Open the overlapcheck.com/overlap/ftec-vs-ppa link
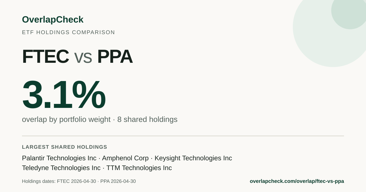The image size is (366, 192). [x=297, y=181]
